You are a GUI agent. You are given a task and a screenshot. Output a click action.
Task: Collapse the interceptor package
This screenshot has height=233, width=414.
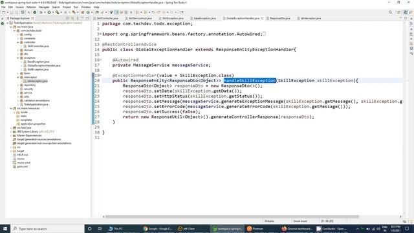tap(18, 77)
